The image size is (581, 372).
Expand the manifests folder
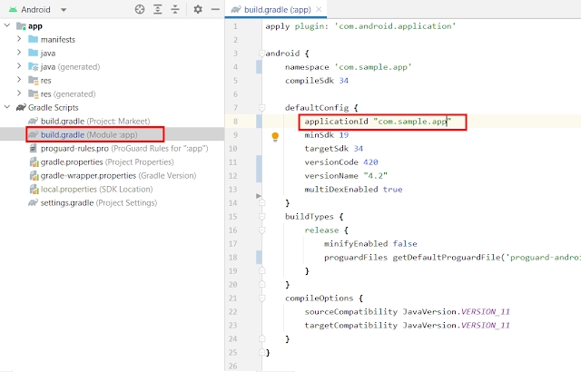[20, 40]
